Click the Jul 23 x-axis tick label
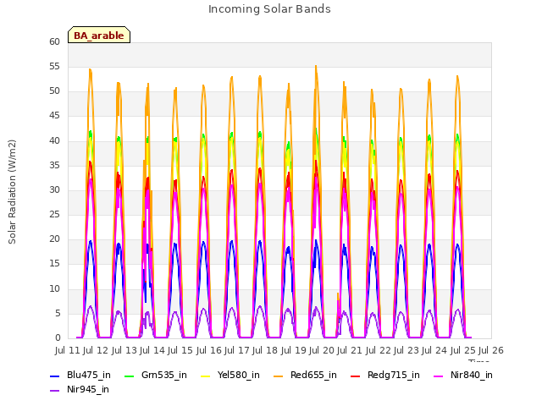542x406 pixels. pyautogui.click(x=406, y=350)
